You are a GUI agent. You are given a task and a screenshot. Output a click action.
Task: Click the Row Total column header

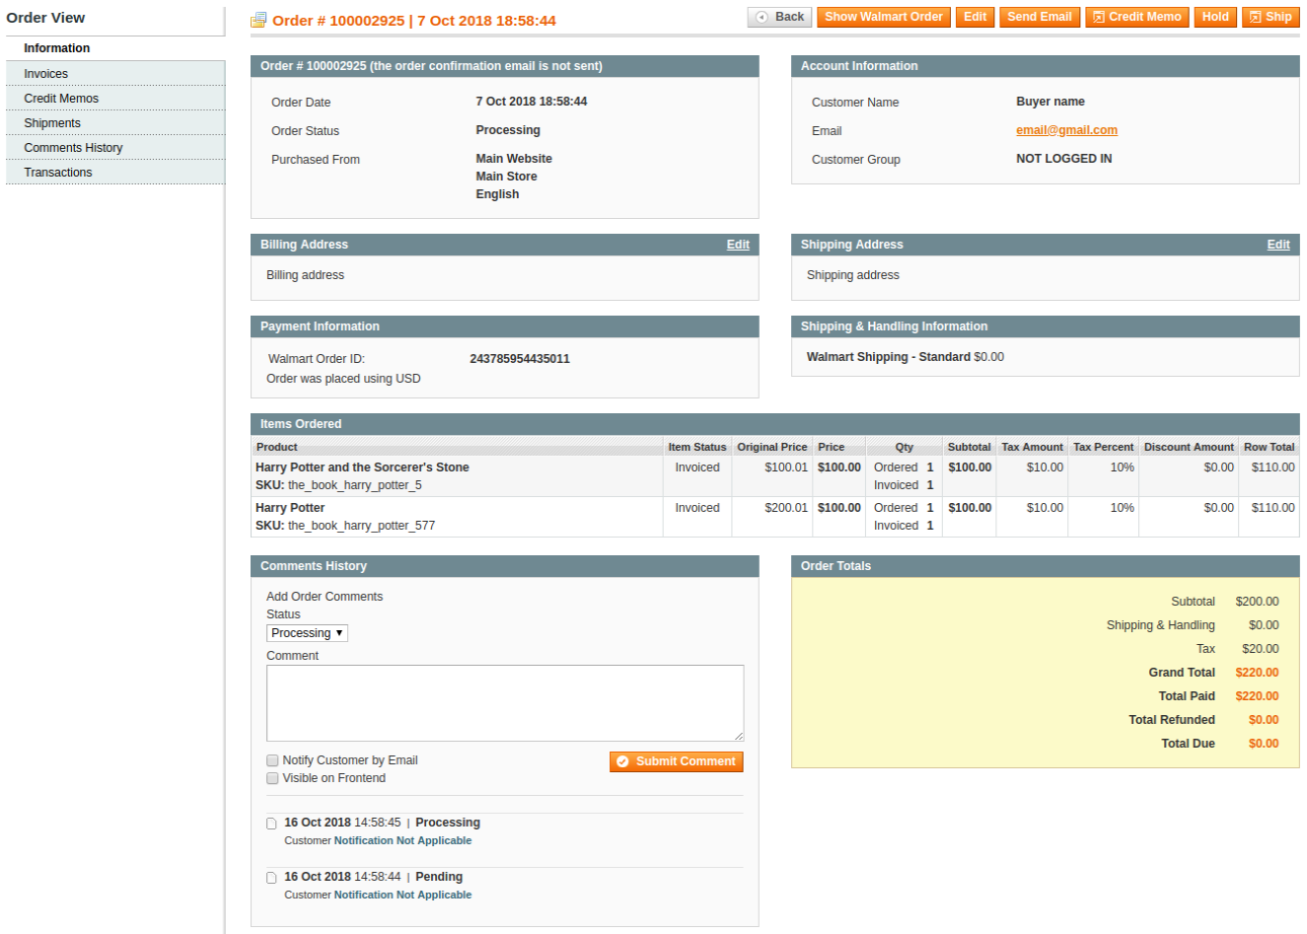1269,447
